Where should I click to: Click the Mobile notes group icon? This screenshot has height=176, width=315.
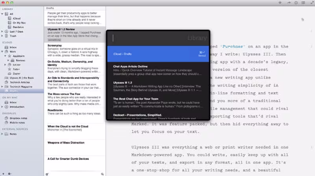coord(6,123)
